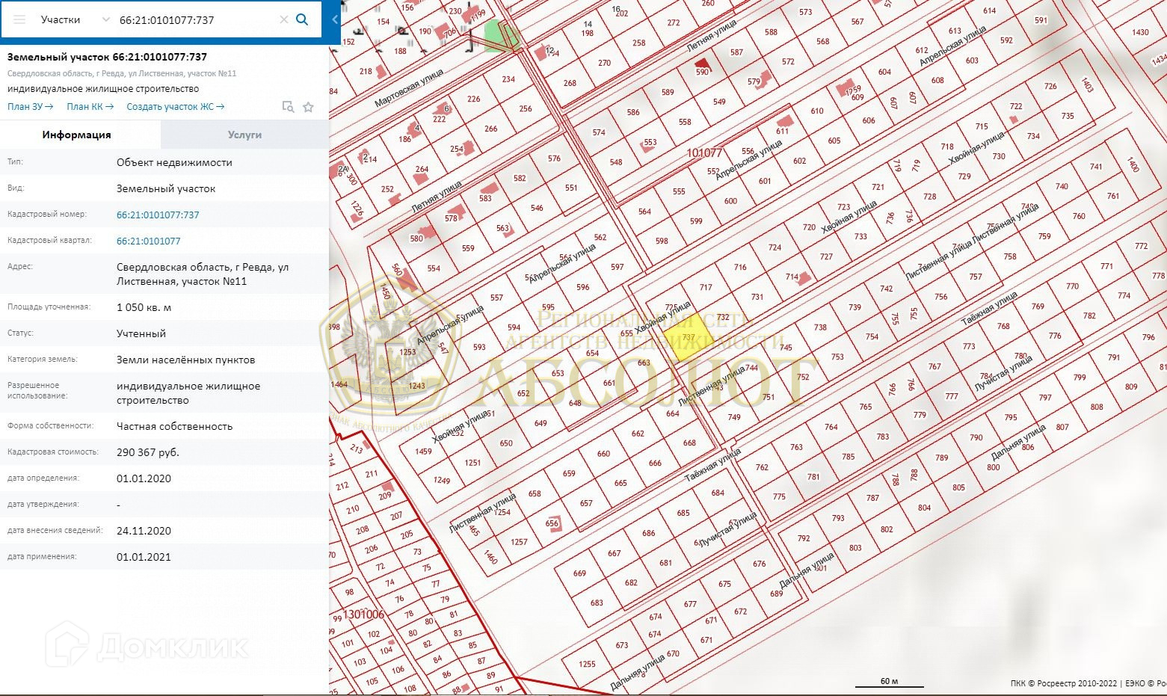The image size is (1167, 696).
Task: Click the quarter label 101077 on the map
Action: pyautogui.click(x=704, y=153)
